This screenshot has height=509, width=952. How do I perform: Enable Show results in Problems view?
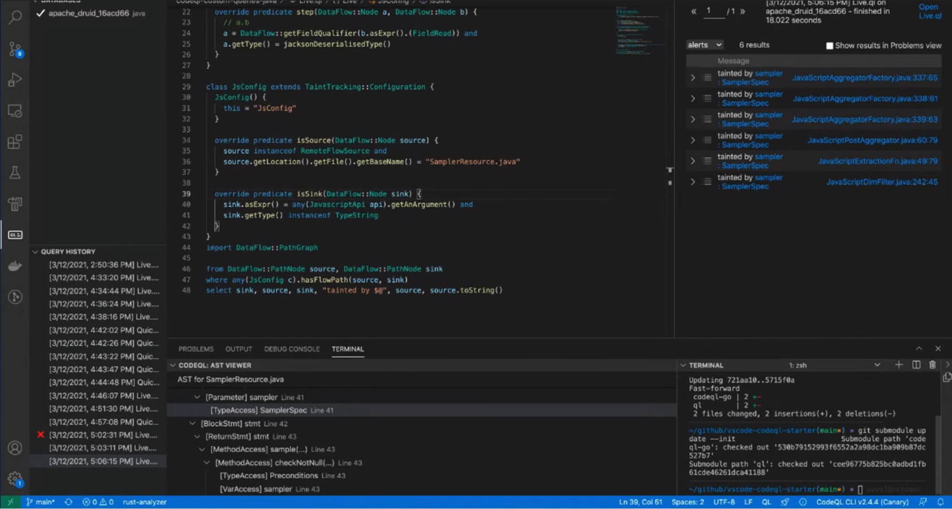[830, 45]
